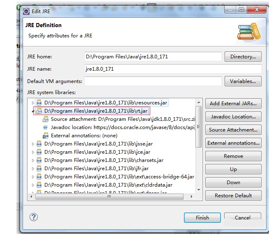278x238 pixels.
Task: Click the resources.jar file icon
Action: [39, 103]
